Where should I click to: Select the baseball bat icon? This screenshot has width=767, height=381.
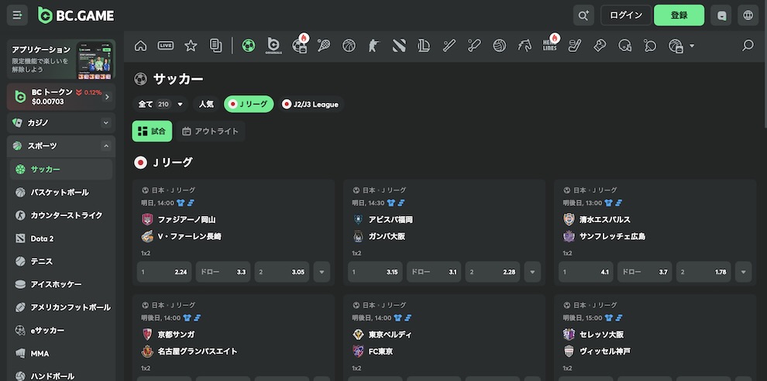point(449,46)
